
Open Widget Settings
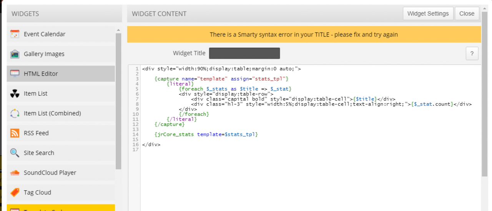pos(428,13)
